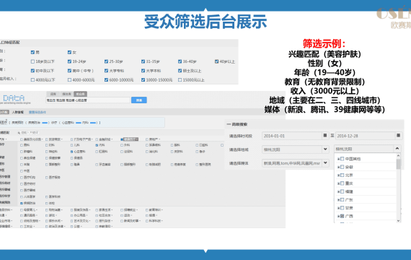This screenshot has width=411, height=260.
Task: Click the blue link beside 人群客窗
Action: pyautogui.click(x=37, y=112)
